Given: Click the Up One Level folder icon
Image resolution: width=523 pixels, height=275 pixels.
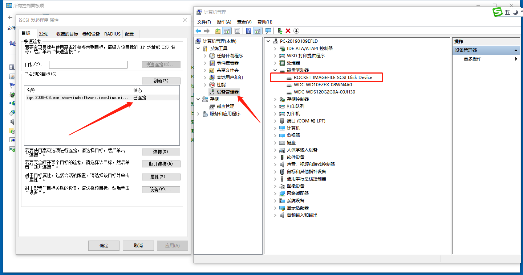Looking at the screenshot, I should pyautogui.click(x=218, y=31).
